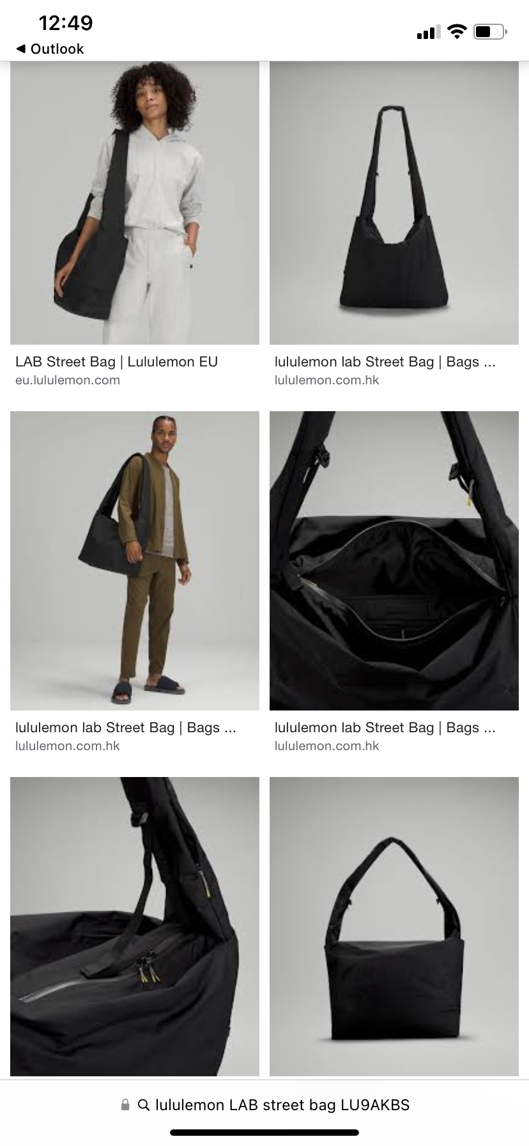Visit eu.lululemon.com source link
529x1146 pixels.
pyautogui.click(x=68, y=380)
